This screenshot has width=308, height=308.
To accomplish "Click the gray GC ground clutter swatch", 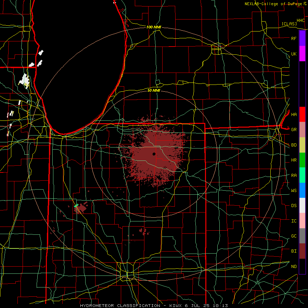I will coord(302,236).
